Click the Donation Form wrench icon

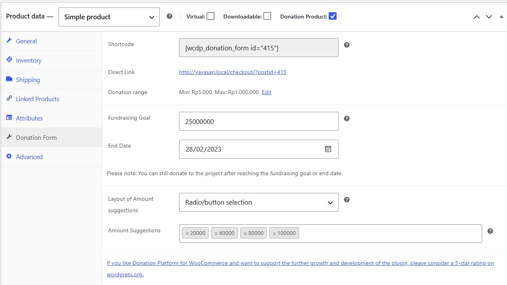point(9,137)
